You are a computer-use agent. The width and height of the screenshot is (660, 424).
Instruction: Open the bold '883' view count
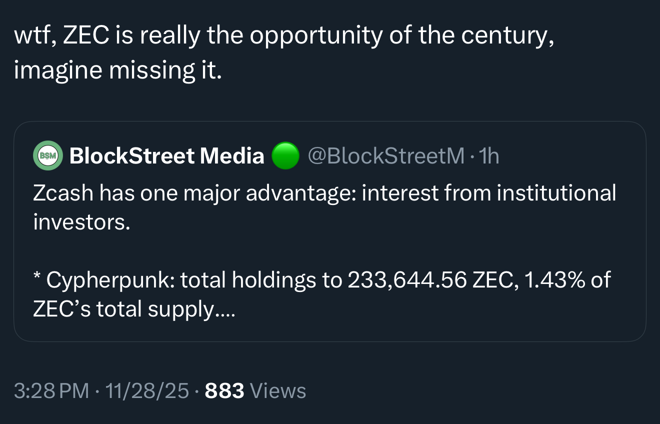(224, 390)
